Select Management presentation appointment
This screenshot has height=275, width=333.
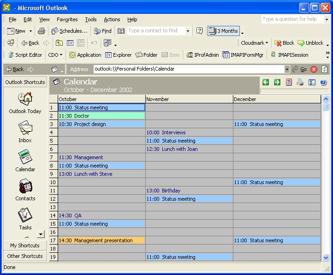102,240
